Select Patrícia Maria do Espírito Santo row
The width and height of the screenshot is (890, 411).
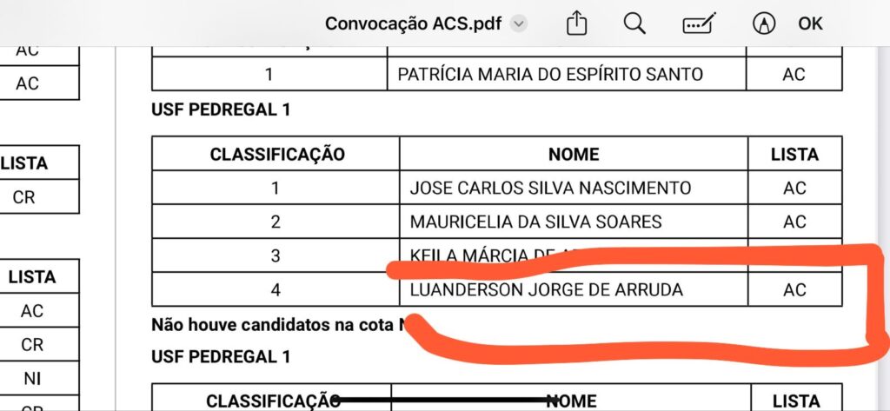[x=496, y=74]
